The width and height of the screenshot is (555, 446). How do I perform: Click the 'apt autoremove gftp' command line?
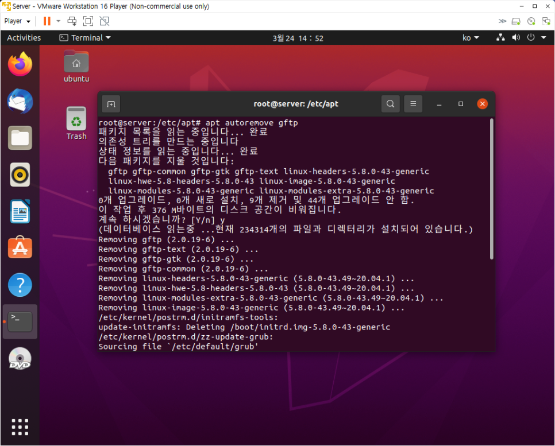198,123
